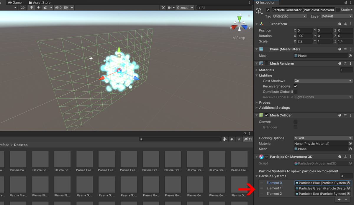354x205 pixels.
Task: Toggle scene lighting with the lightbulb icon
Action: point(32,8)
